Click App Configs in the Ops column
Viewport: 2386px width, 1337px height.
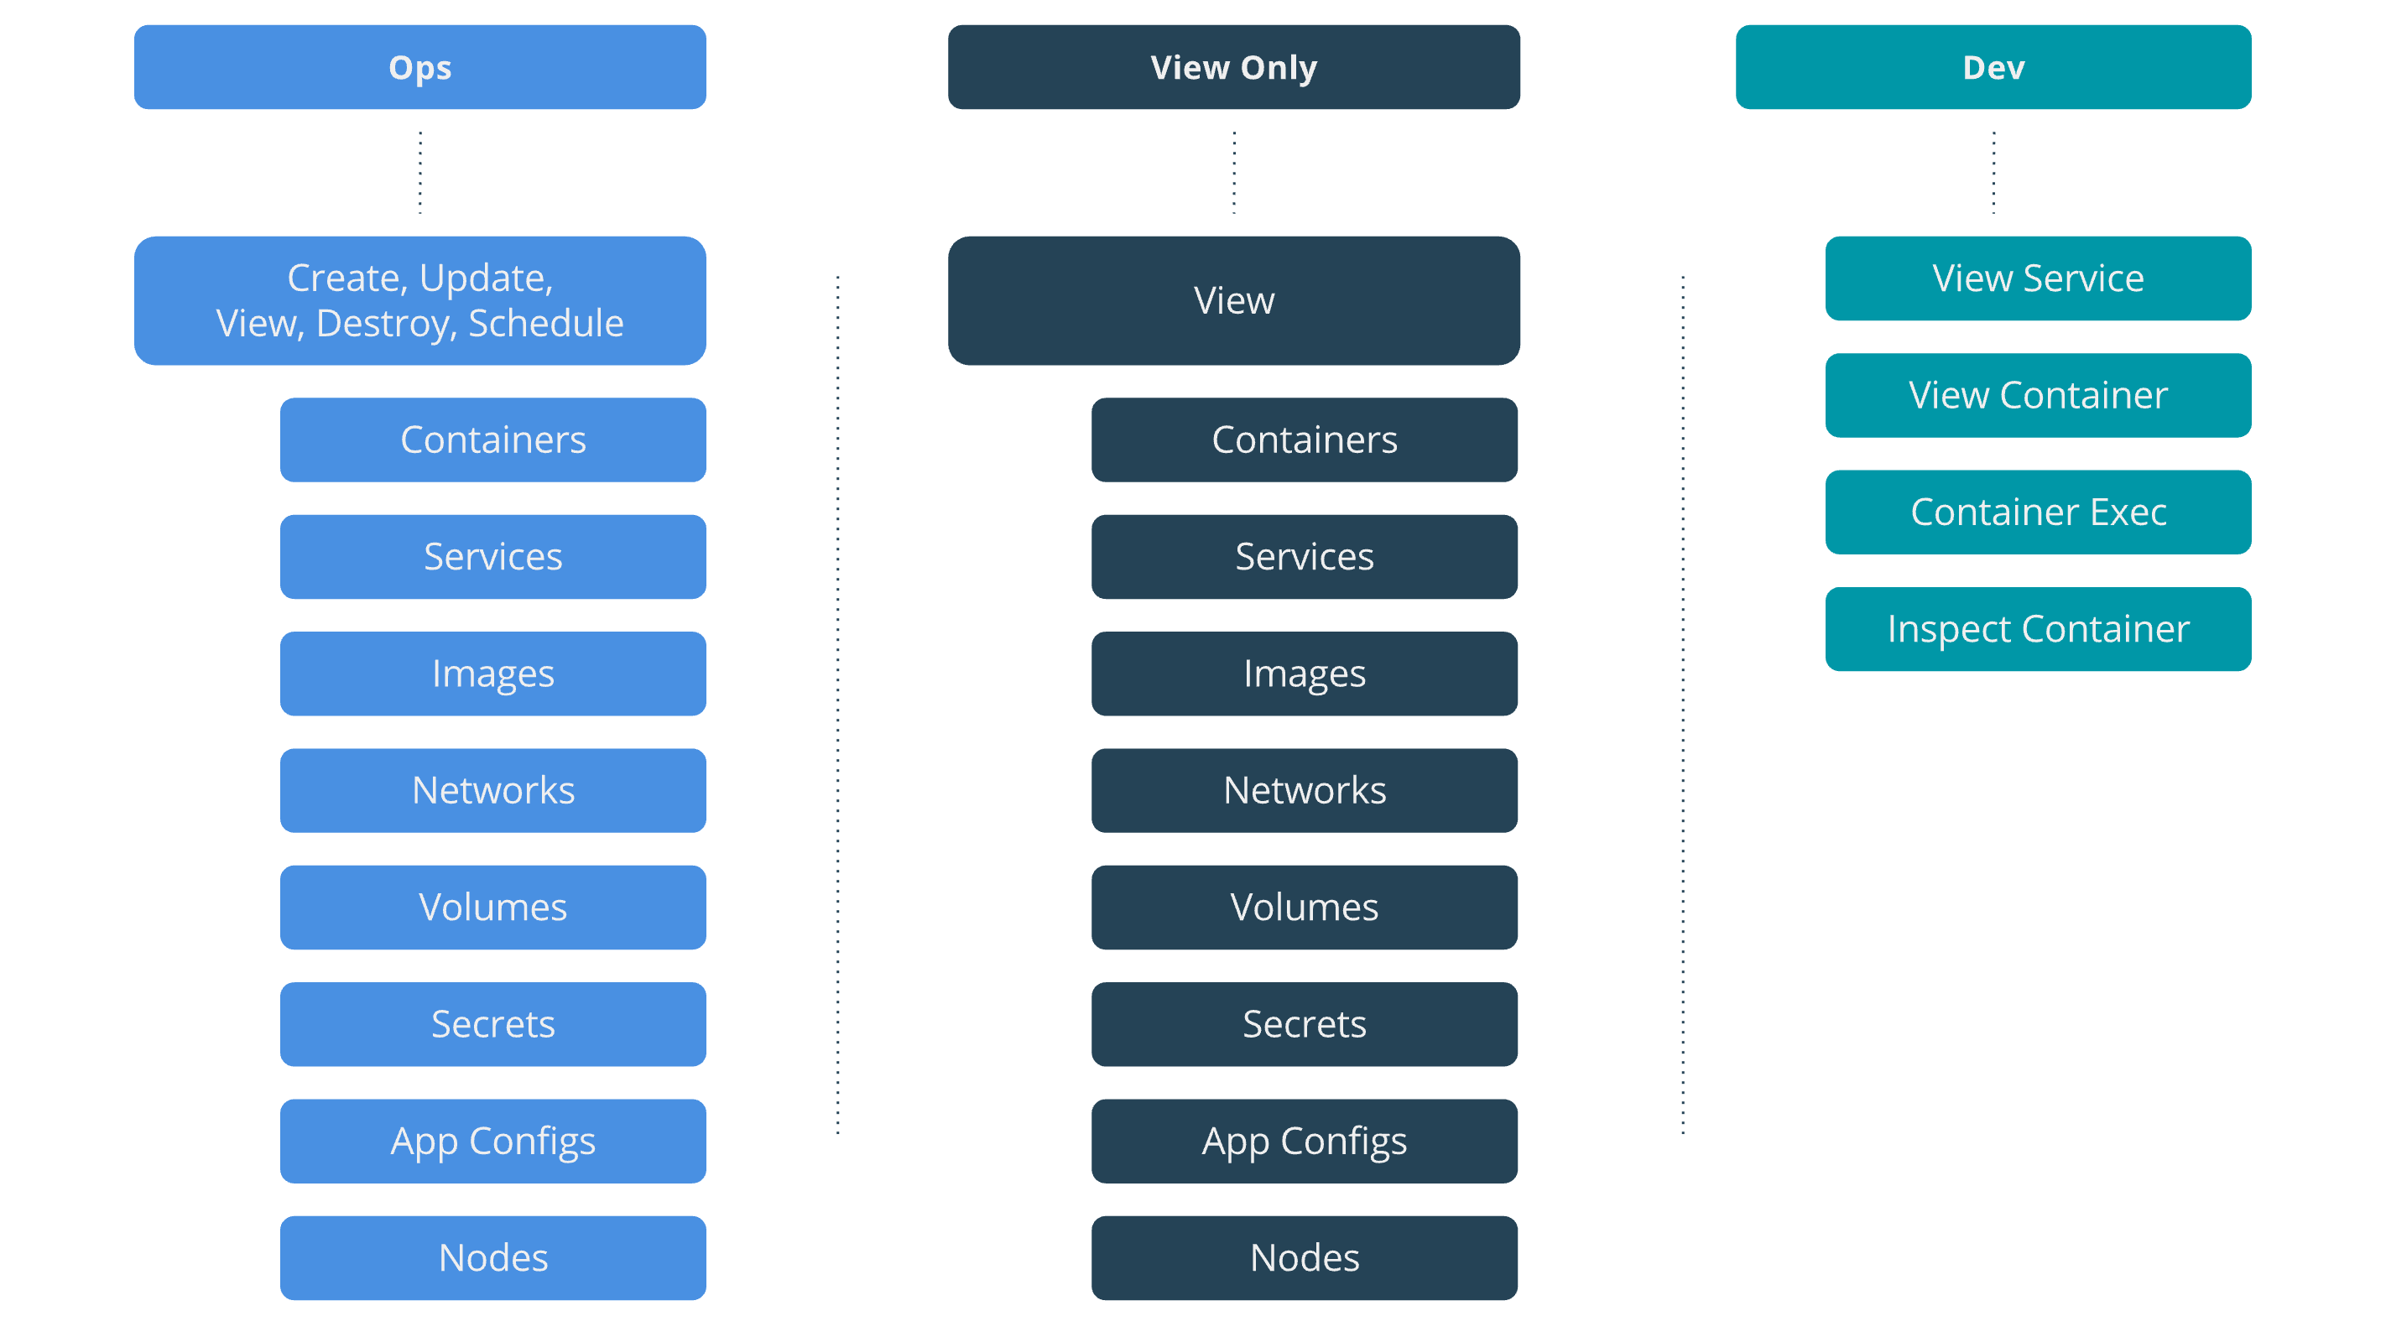click(x=492, y=1141)
